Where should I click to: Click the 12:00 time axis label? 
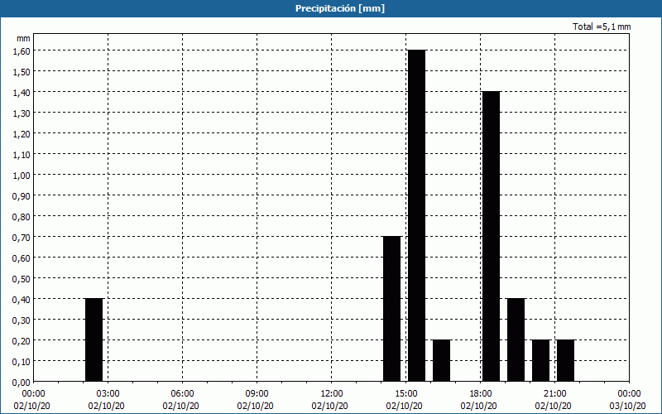[332, 394]
